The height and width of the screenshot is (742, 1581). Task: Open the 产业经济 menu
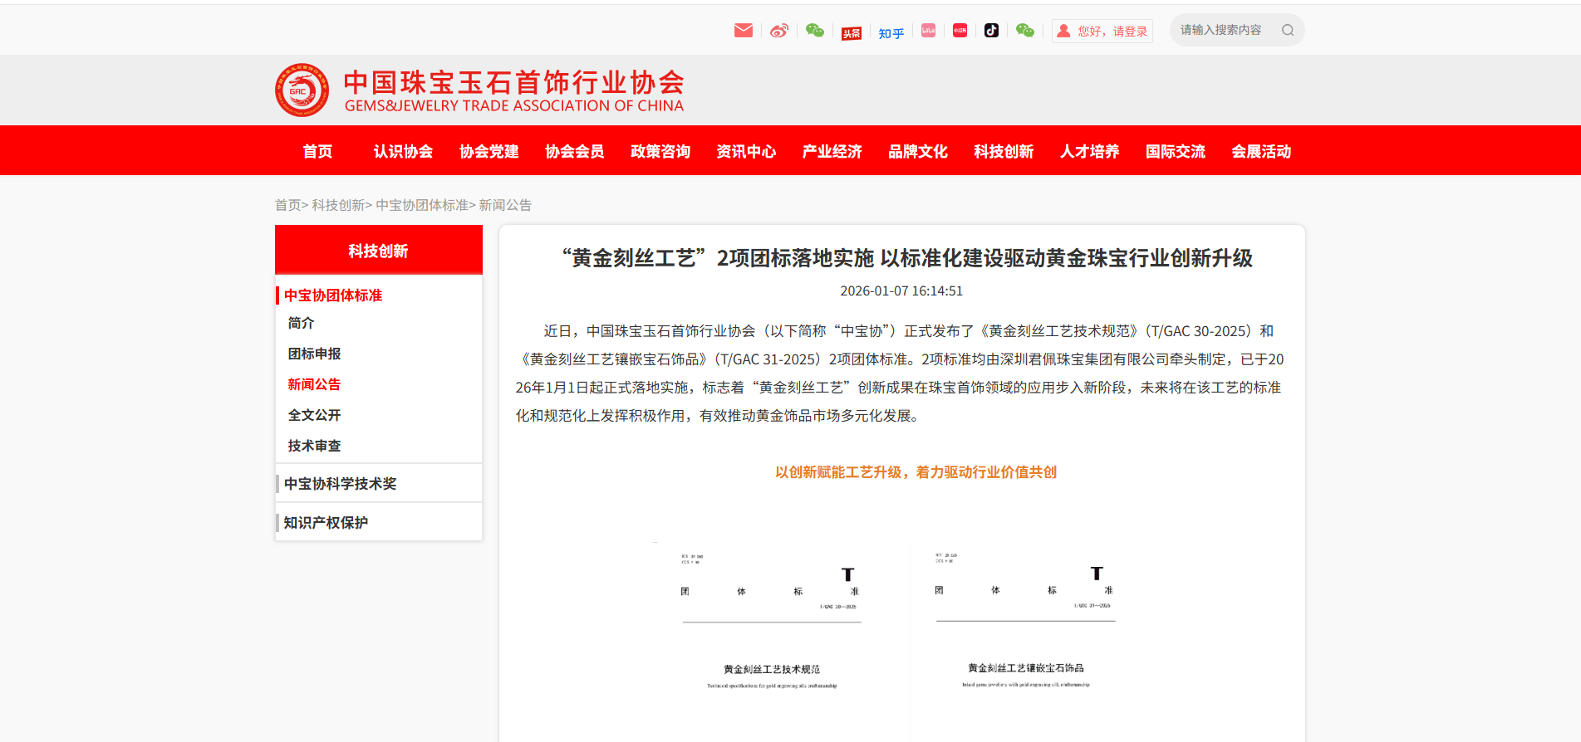(832, 151)
